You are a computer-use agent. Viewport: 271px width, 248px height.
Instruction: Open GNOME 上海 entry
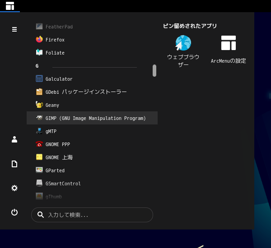(92, 157)
